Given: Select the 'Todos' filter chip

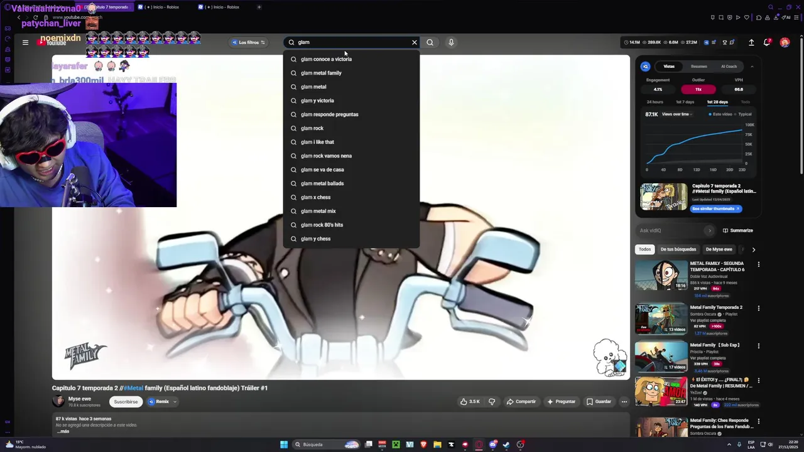Looking at the screenshot, I should (645, 249).
